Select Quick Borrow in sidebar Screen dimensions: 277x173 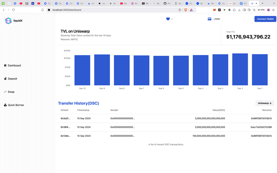[x=16, y=105]
